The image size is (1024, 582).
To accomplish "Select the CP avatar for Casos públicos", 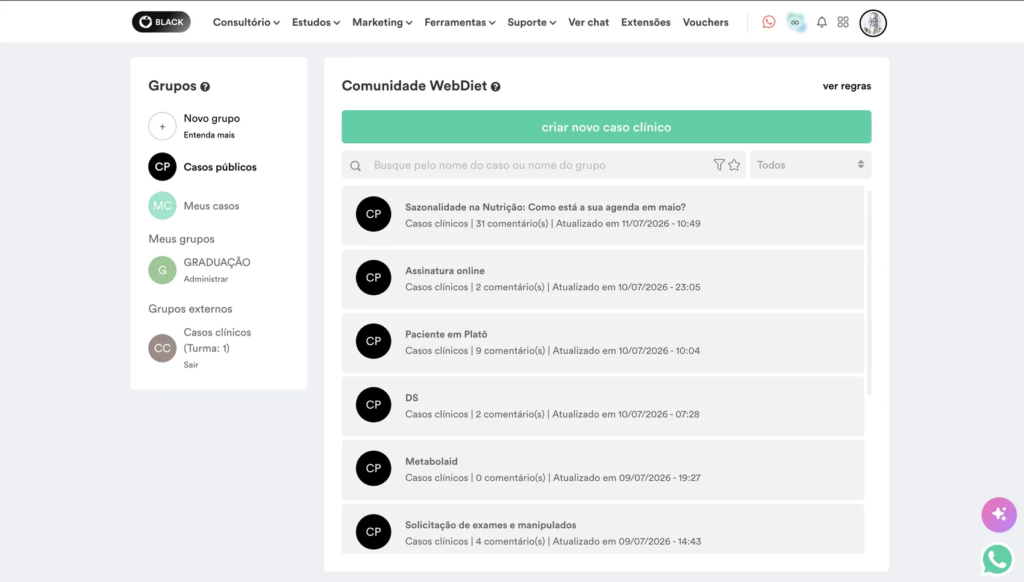I will [x=162, y=167].
